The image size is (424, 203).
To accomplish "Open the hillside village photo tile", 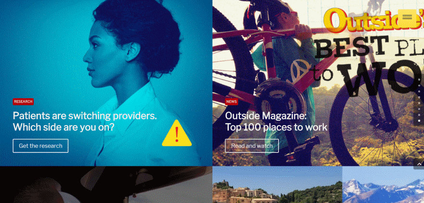I will [278, 185].
